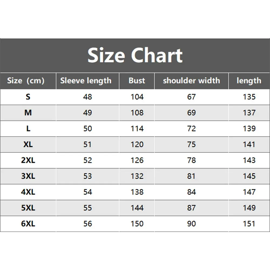Select the 4XL size row label
Screen dimensions: 270x270
tap(28, 192)
